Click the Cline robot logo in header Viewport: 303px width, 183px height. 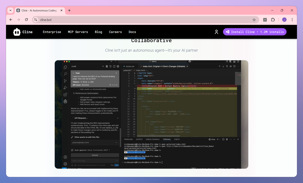click(17, 32)
